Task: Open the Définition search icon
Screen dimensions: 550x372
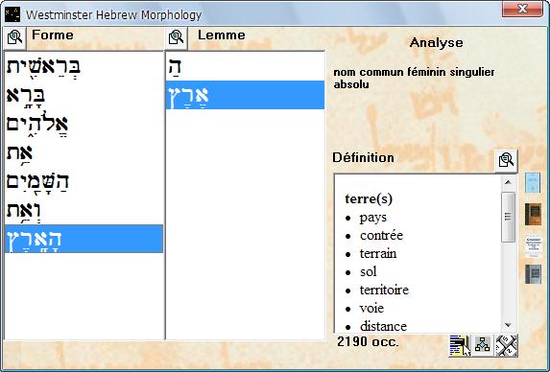Action: tap(506, 161)
